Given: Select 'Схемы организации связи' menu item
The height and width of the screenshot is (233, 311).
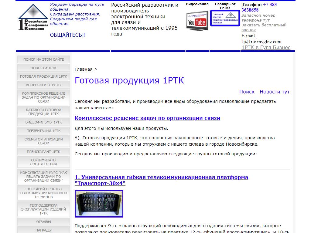Looking at the screenshot, I should (44, 141).
